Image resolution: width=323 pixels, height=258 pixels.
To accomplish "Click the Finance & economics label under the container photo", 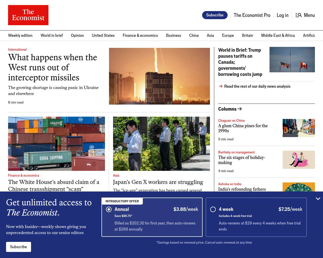I will (x=24, y=175).
